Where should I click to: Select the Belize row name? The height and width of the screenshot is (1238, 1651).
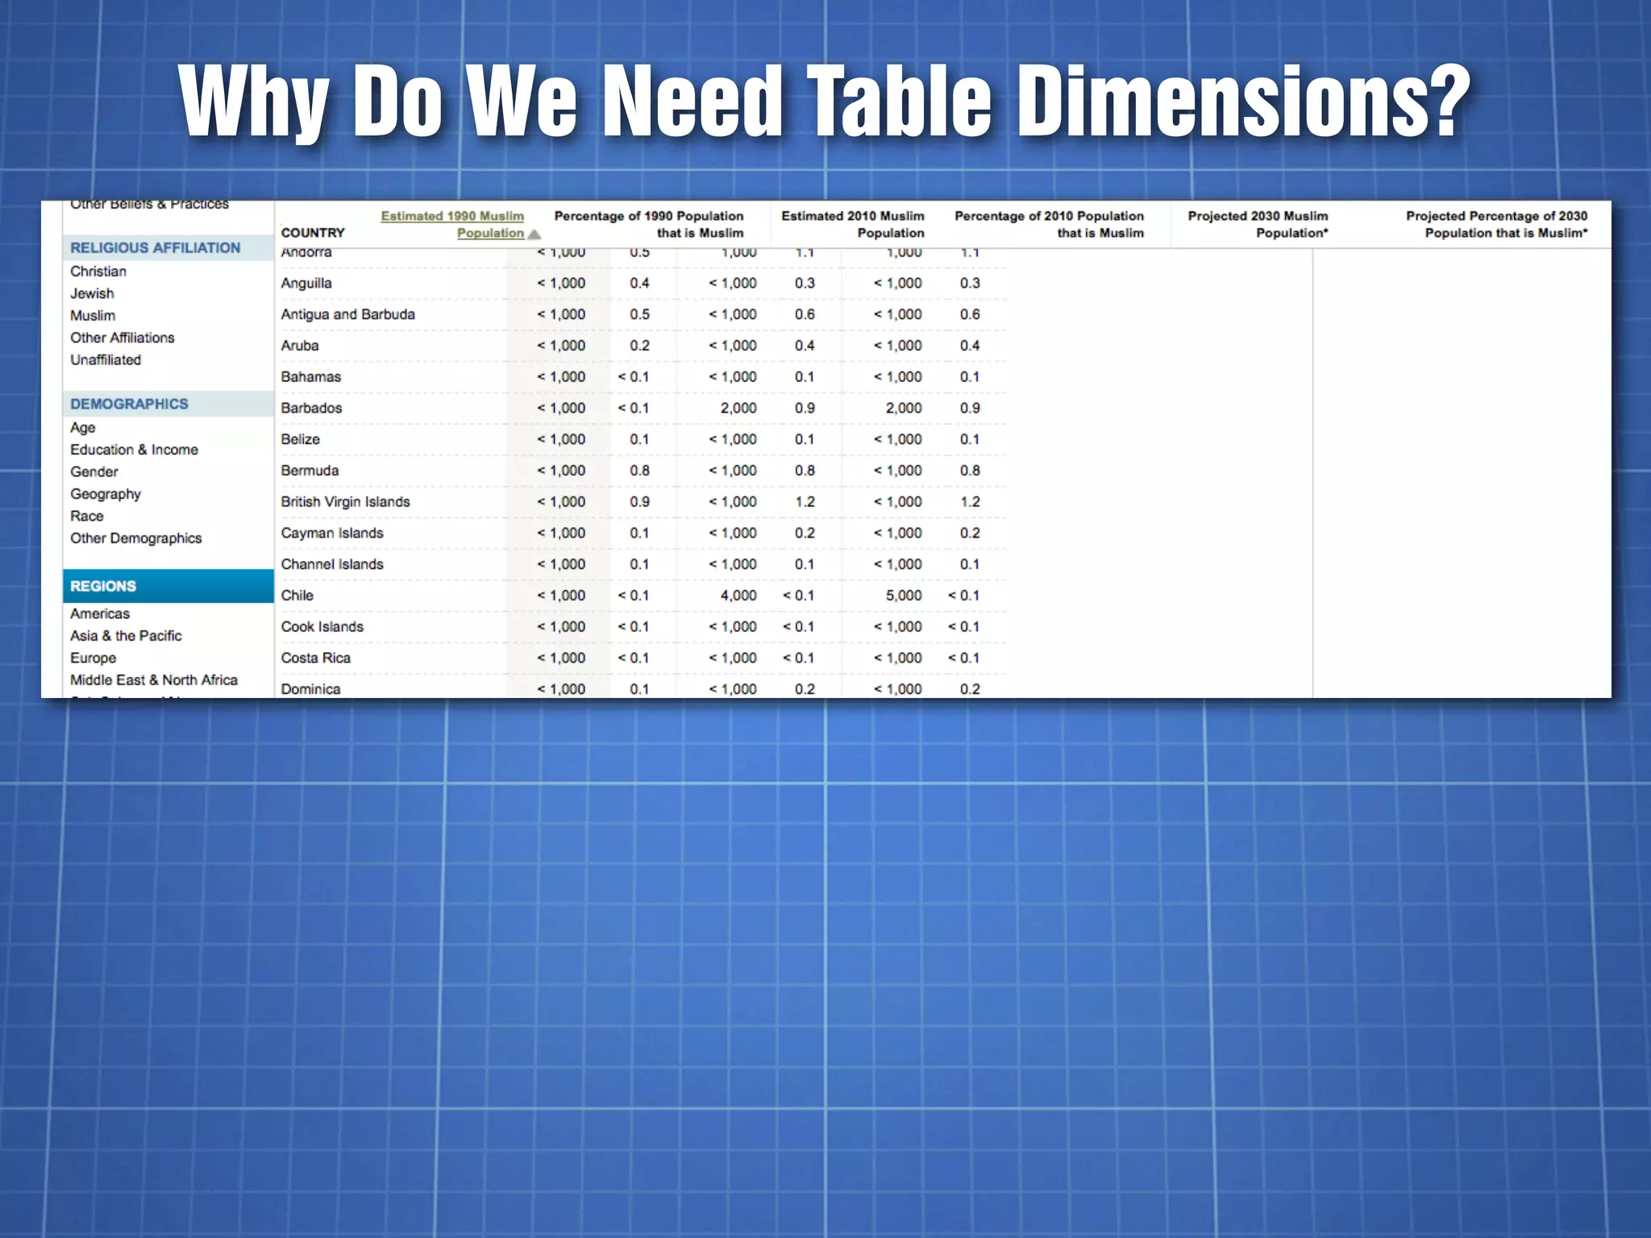tap(301, 439)
